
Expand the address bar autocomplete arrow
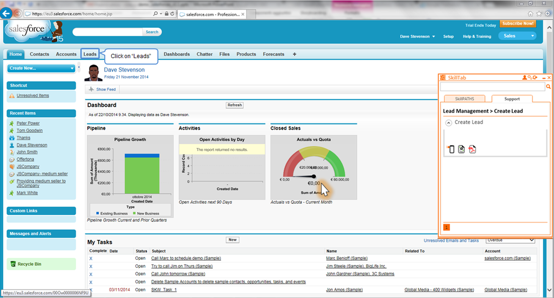click(161, 14)
